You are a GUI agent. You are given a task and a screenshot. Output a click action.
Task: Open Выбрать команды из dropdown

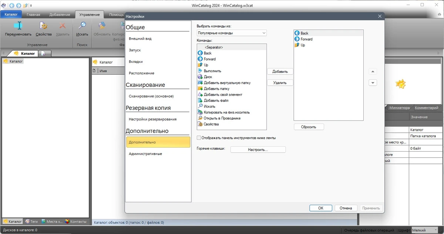(x=232, y=33)
